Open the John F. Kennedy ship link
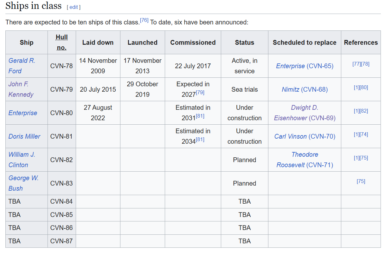Viewport: 385px width, 256px height. [21, 89]
